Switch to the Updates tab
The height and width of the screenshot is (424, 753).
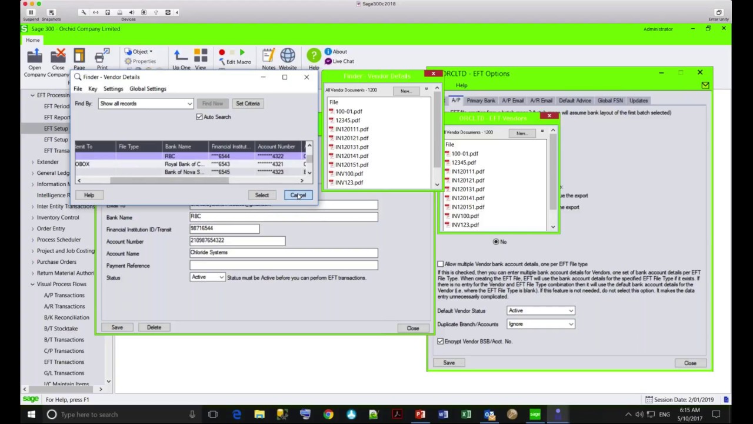[638, 101]
